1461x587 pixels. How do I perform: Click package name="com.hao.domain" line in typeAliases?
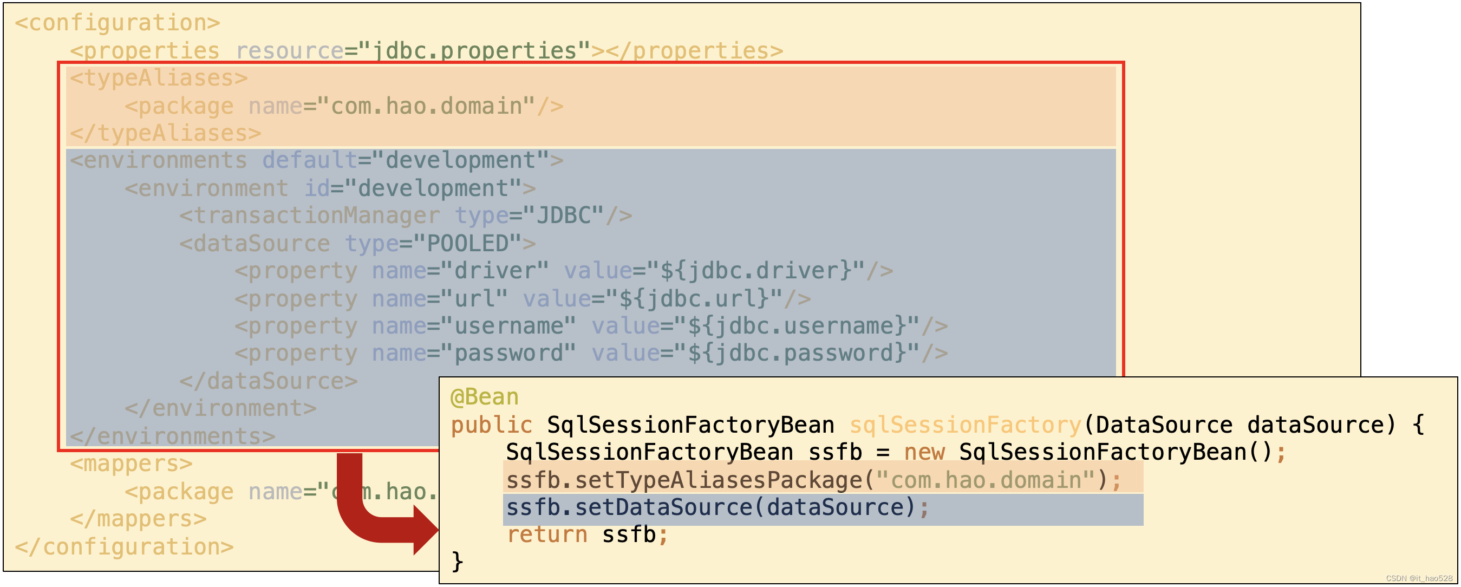[344, 106]
